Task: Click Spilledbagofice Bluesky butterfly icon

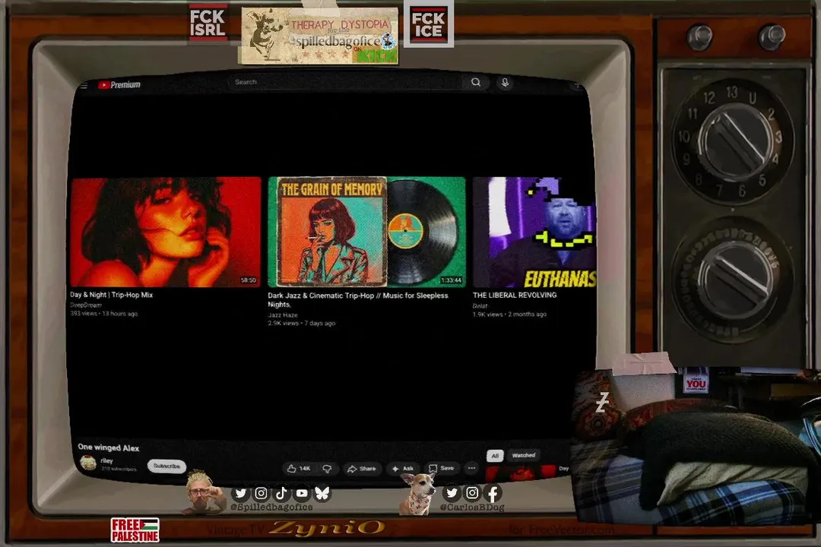Action: [x=322, y=494]
